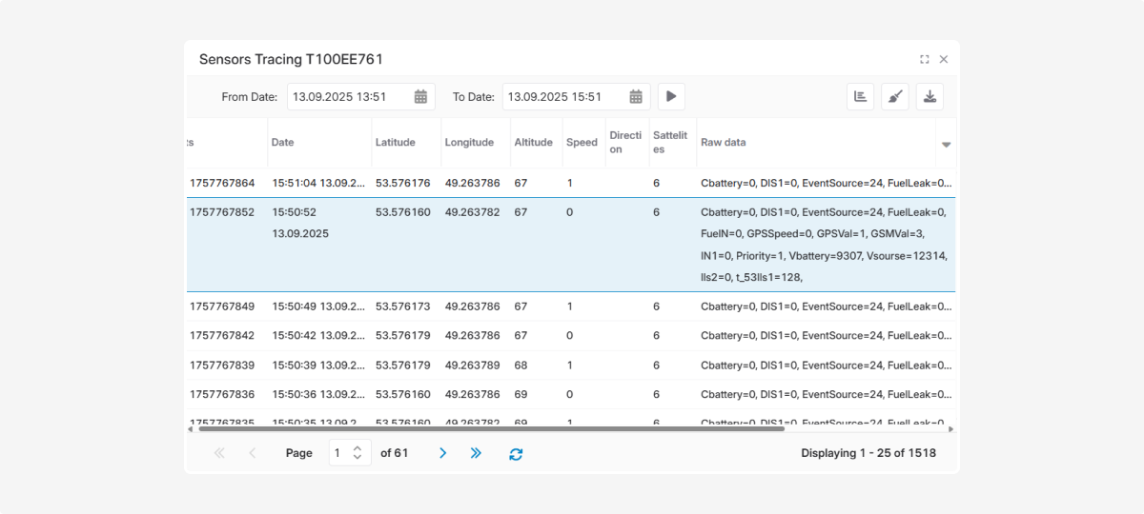This screenshot has height=514, width=1144.
Task: Refresh the table data
Action: 516,454
